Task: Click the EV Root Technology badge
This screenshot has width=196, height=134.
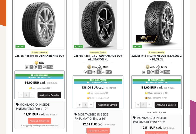Action: pyautogui.click(x=146, y=39)
